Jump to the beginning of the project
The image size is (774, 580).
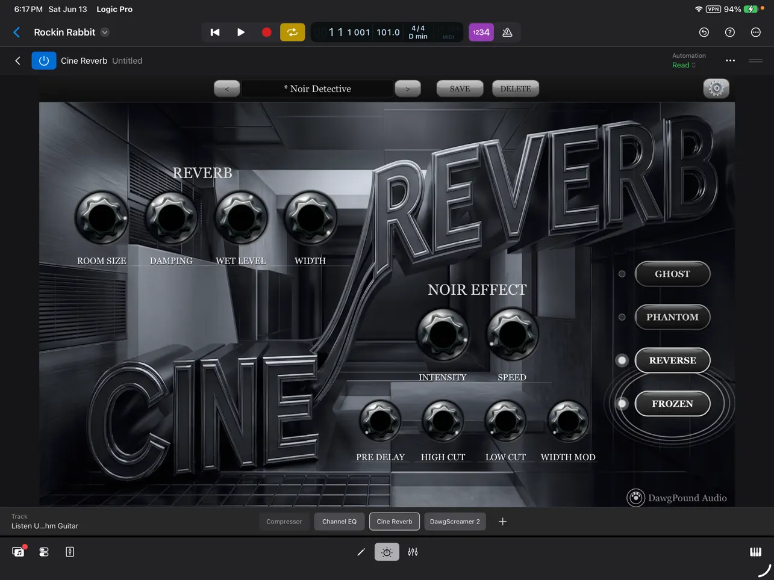click(215, 32)
